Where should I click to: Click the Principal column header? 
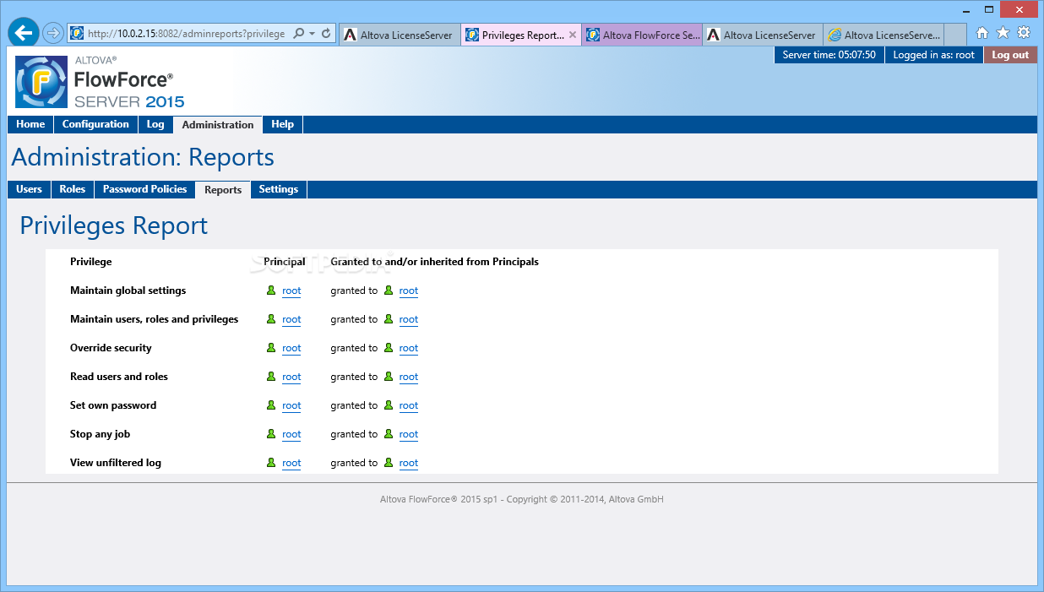click(285, 262)
